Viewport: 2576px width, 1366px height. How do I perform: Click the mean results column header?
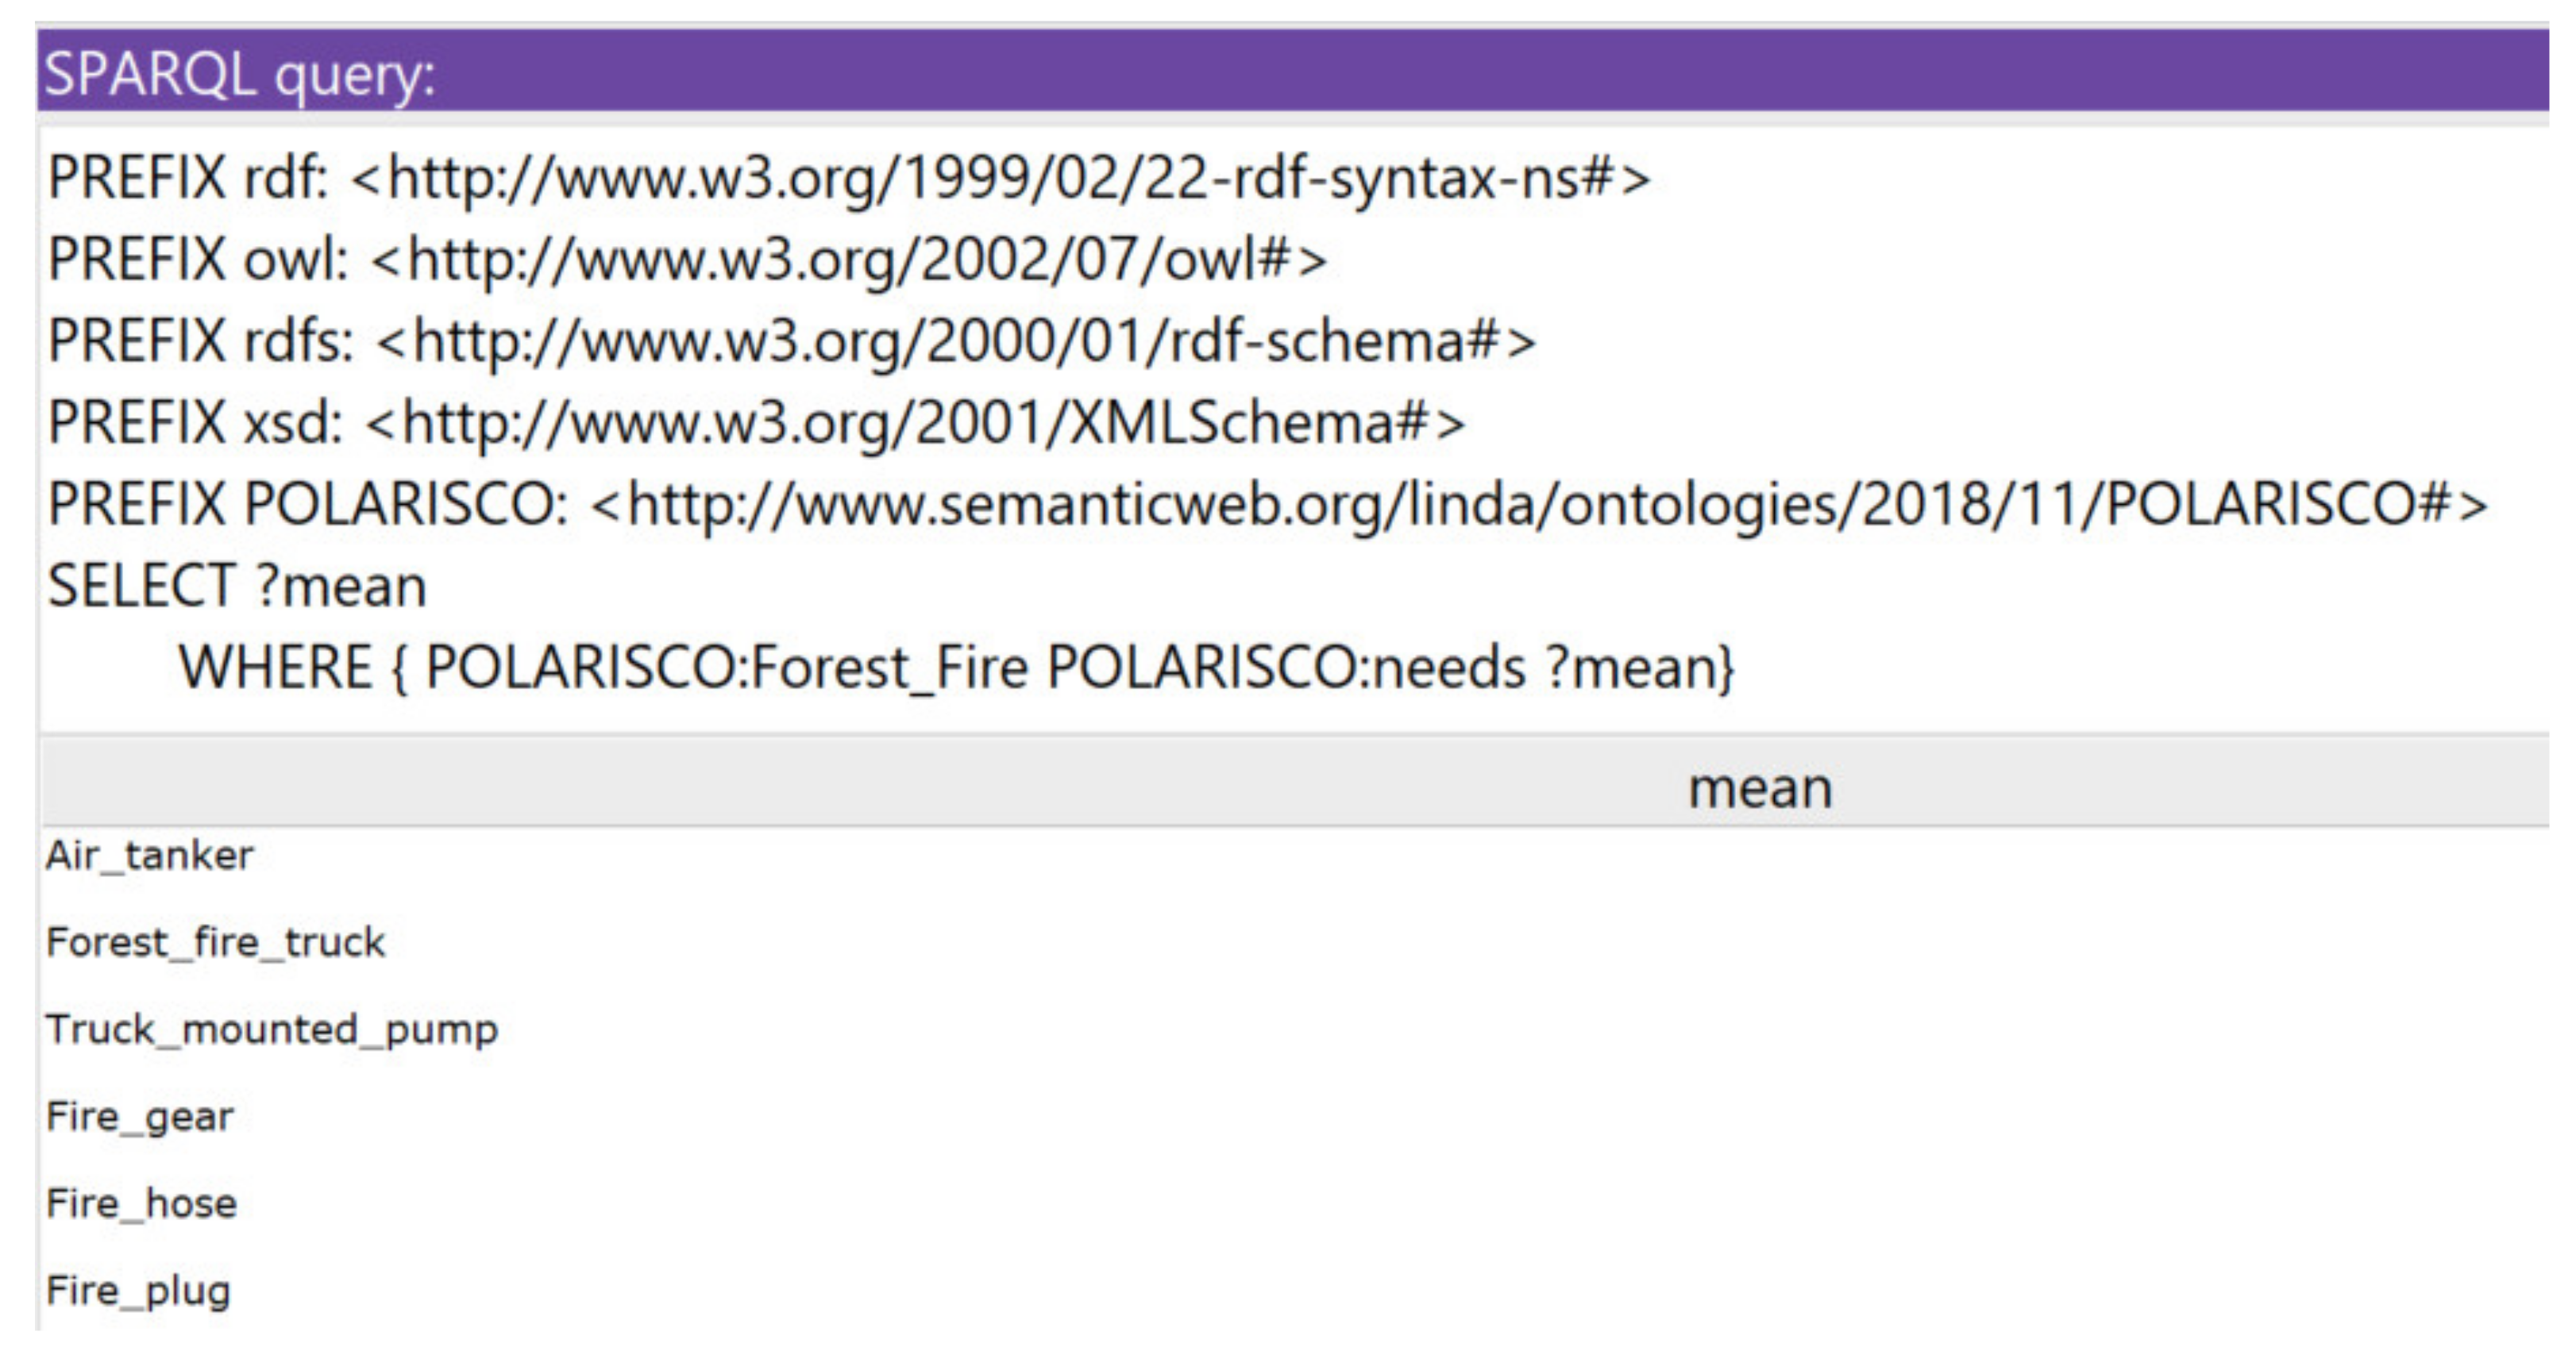click(x=1760, y=788)
